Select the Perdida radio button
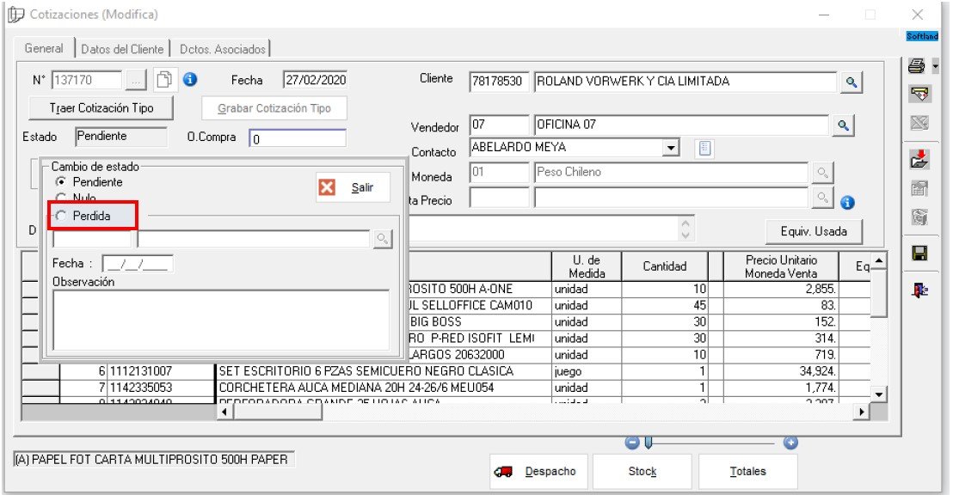The width and height of the screenshot is (953, 501). [61, 216]
